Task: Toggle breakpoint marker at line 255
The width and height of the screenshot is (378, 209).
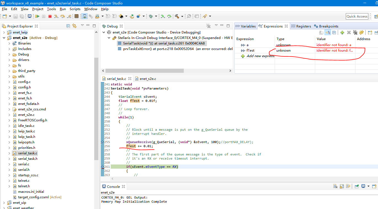Action: tap(102, 142)
